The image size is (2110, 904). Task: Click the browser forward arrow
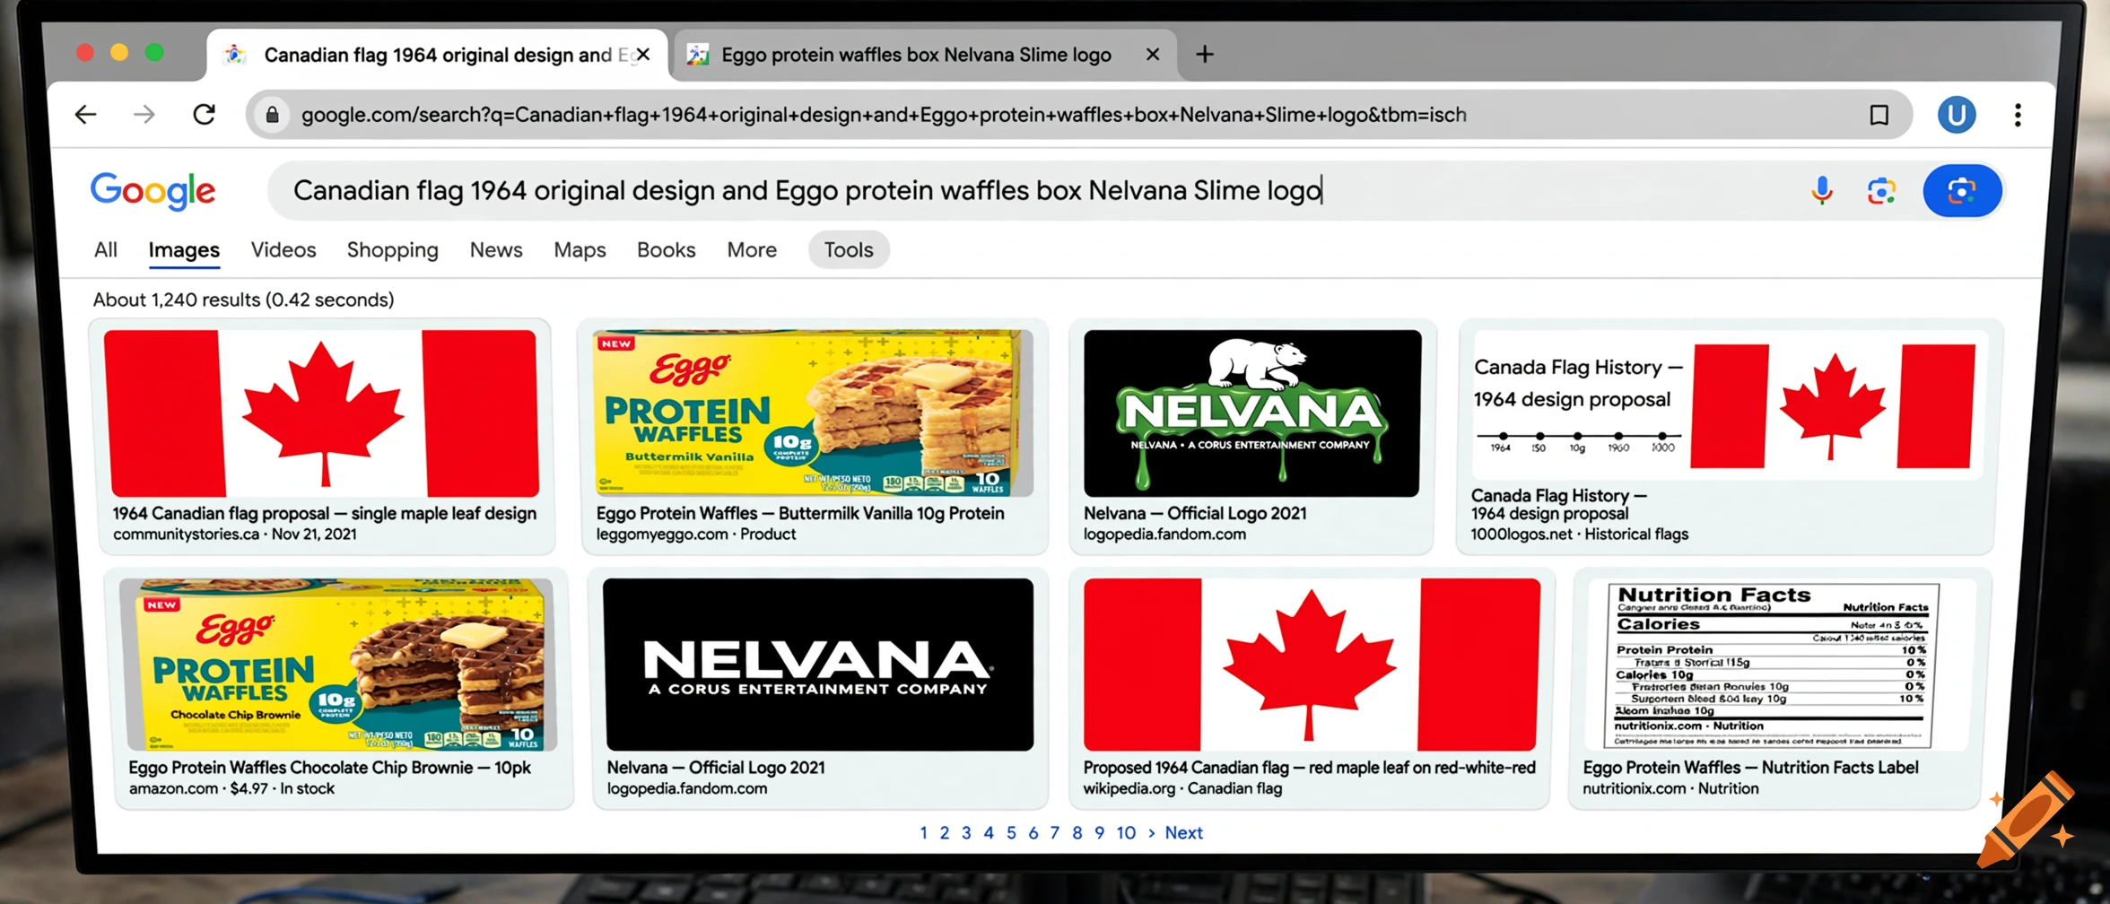144,115
